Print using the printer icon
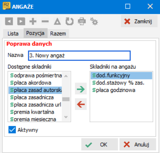 point(82,21)
